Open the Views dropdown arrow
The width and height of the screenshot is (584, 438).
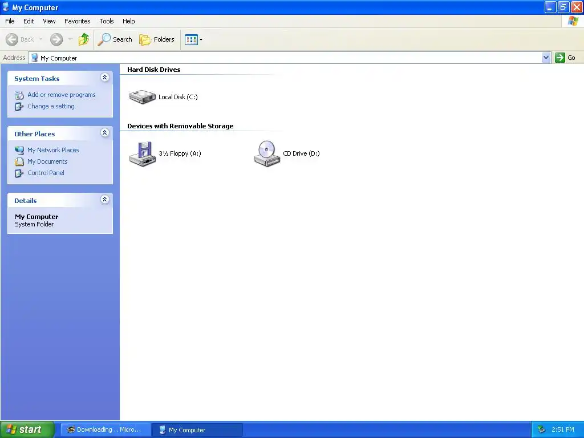[x=201, y=39]
